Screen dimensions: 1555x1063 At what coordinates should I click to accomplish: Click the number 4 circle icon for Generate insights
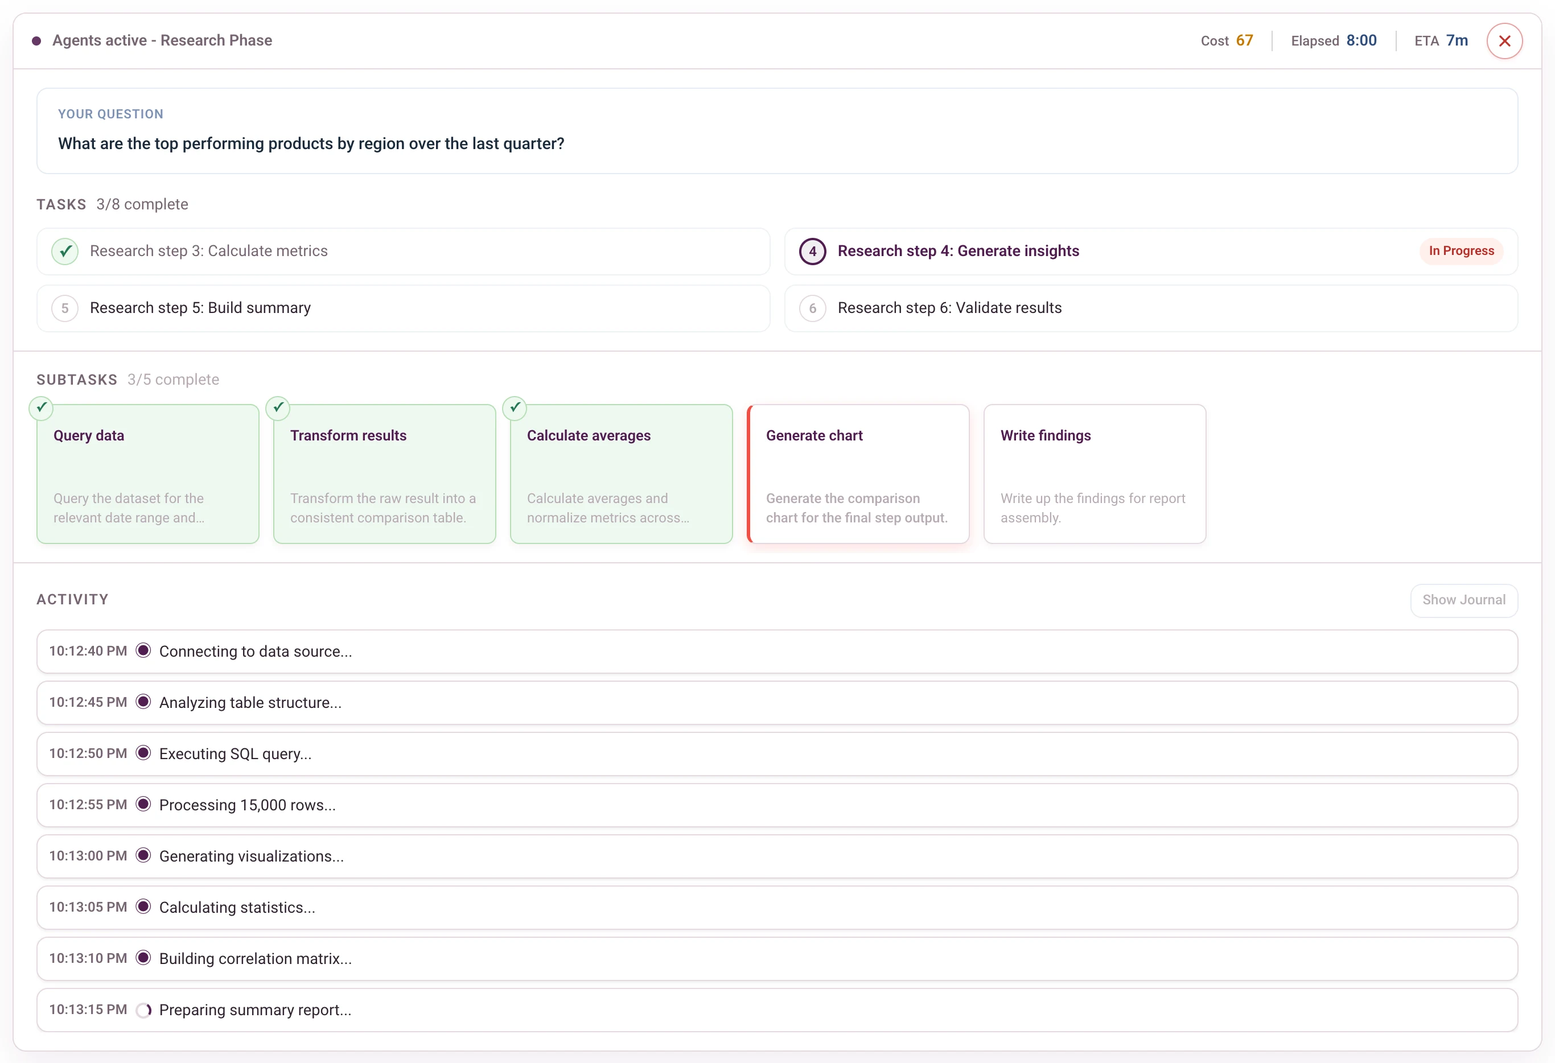(812, 252)
